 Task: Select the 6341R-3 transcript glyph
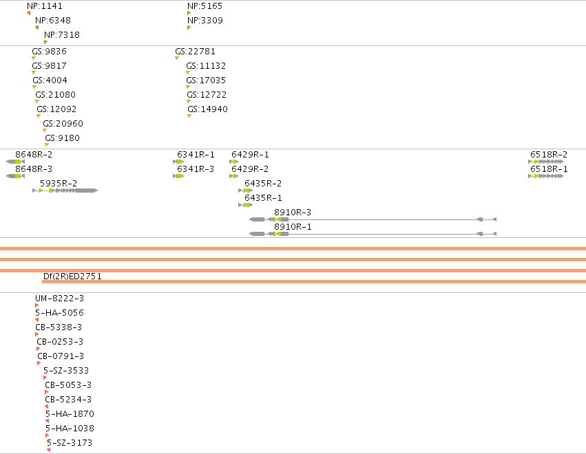pyautogui.click(x=178, y=176)
